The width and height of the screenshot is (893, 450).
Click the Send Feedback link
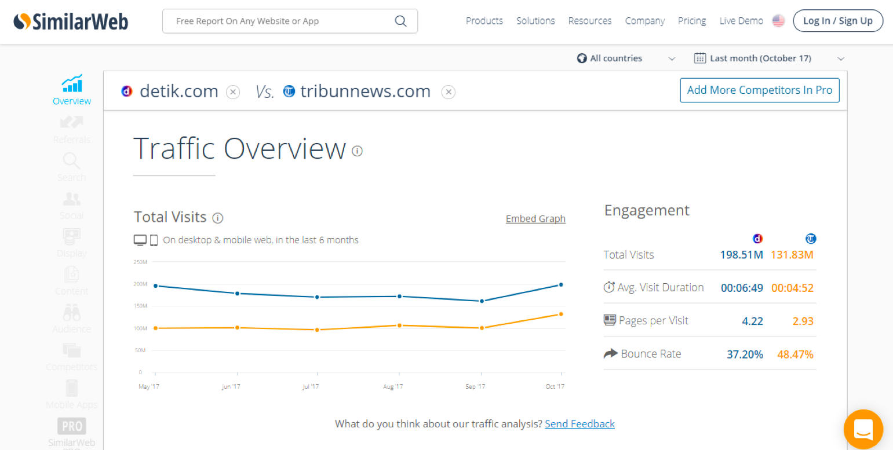(x=579, y=424)
